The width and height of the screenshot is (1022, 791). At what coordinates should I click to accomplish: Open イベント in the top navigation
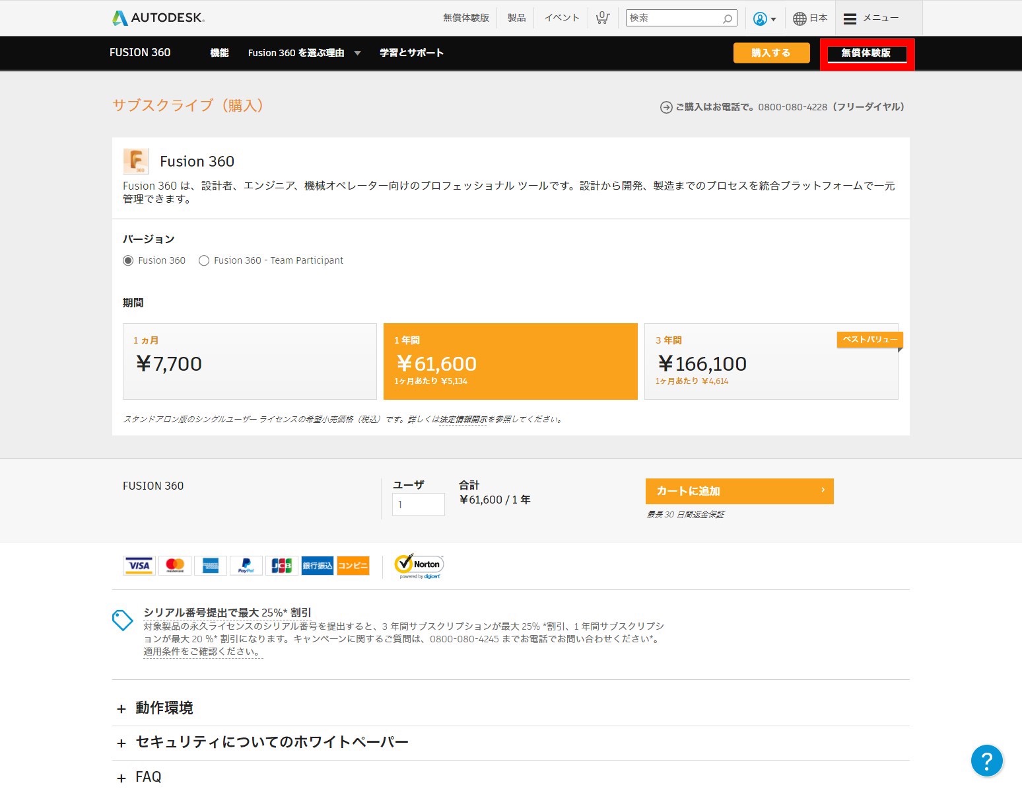(562, 18)
